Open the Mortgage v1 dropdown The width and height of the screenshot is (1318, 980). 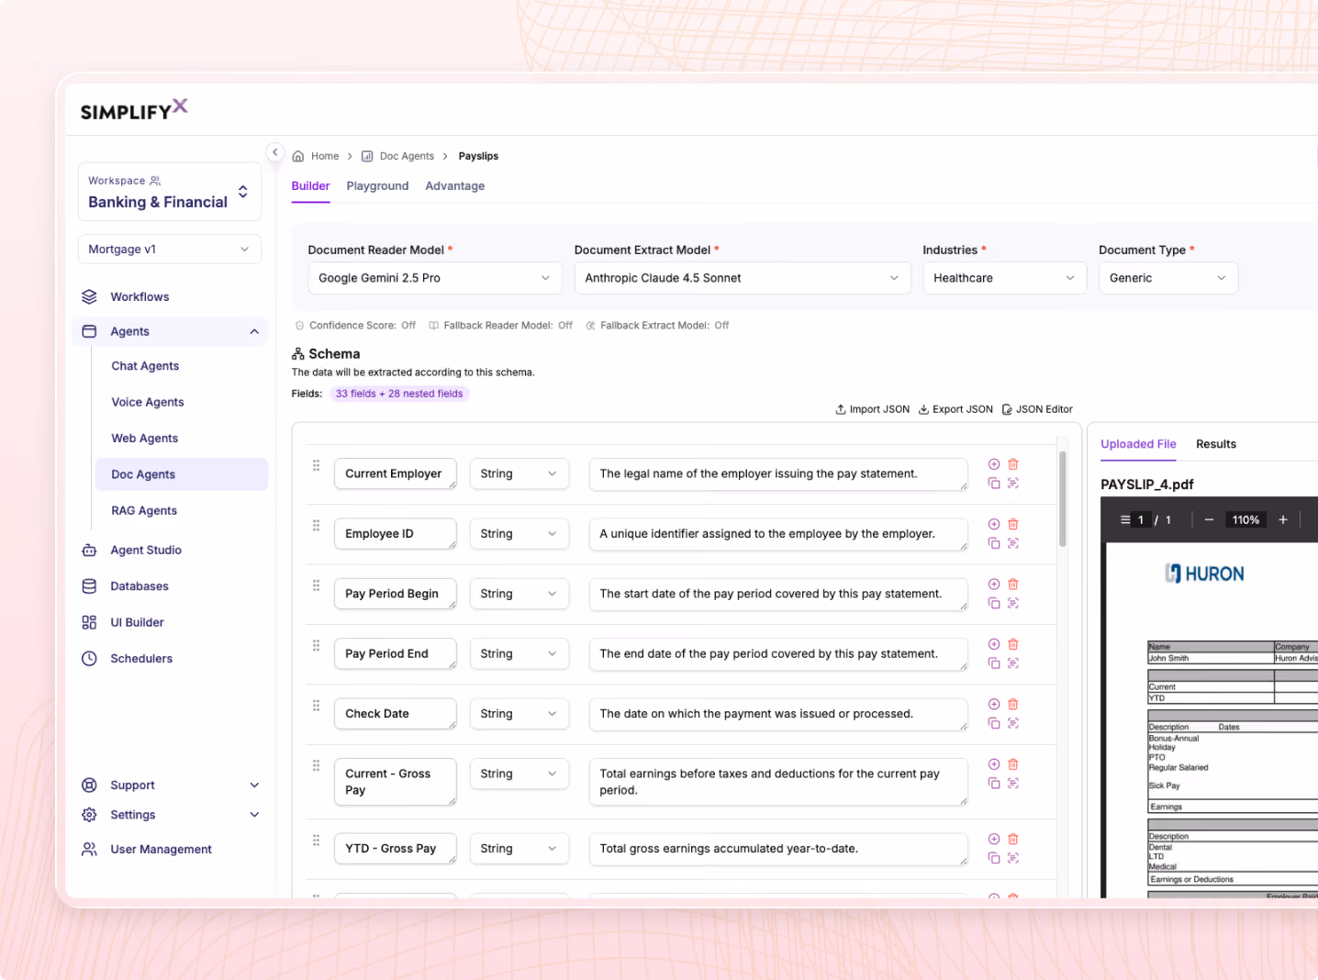[x=170, y=250]
